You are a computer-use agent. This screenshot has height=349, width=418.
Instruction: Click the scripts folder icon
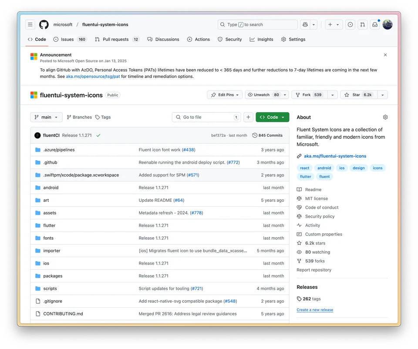pyautogui.click(x=38, y=289)
